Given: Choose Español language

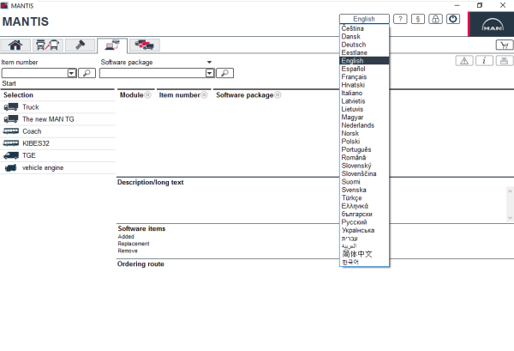Looking at the screenshot, I should (364, 69).
